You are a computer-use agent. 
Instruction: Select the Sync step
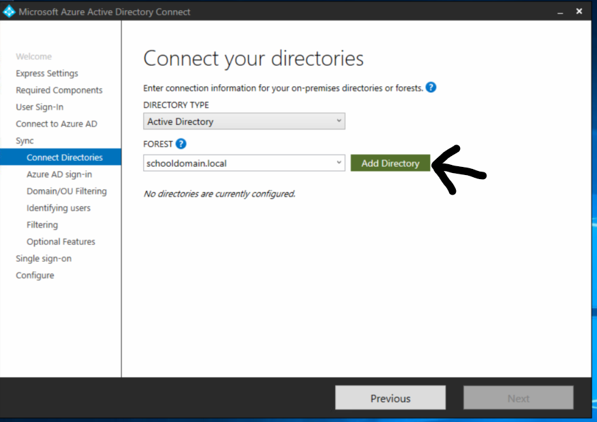[24, 140]
